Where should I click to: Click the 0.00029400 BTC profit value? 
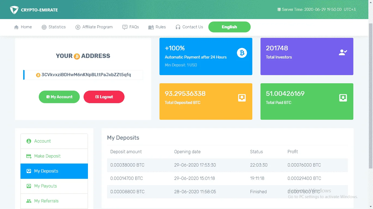pos(304,179)
